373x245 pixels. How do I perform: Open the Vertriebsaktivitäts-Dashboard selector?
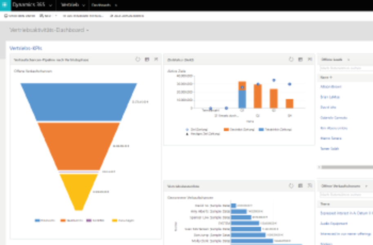87,30
